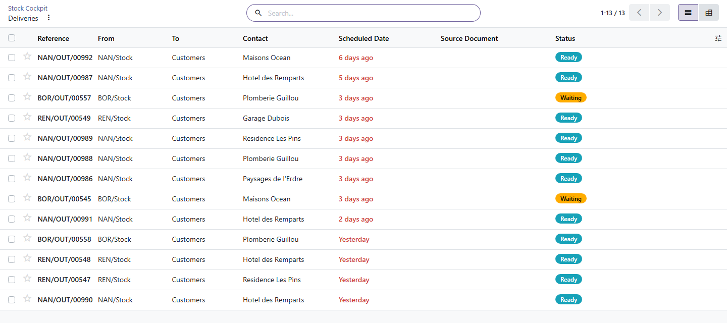Tick the NAN/OUT/00990 row checkbox
The image size is (727, 323).
12,300
